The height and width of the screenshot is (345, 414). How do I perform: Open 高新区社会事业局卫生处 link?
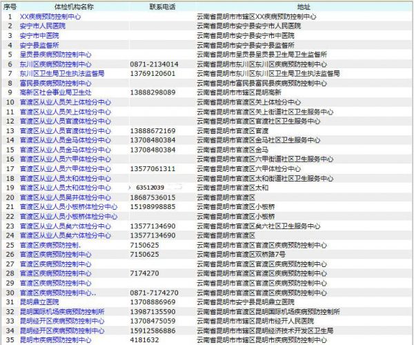(55, 92)
